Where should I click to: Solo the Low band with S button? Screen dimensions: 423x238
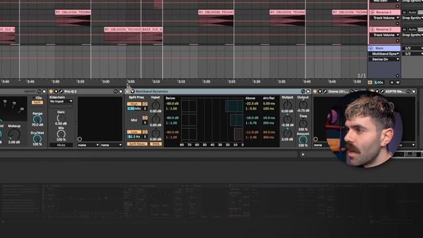pos(145,137)
